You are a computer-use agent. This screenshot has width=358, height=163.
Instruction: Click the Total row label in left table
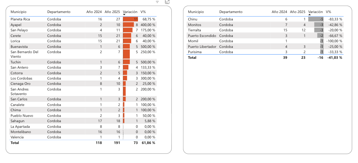pyautogui.click(x=15, y=143)
